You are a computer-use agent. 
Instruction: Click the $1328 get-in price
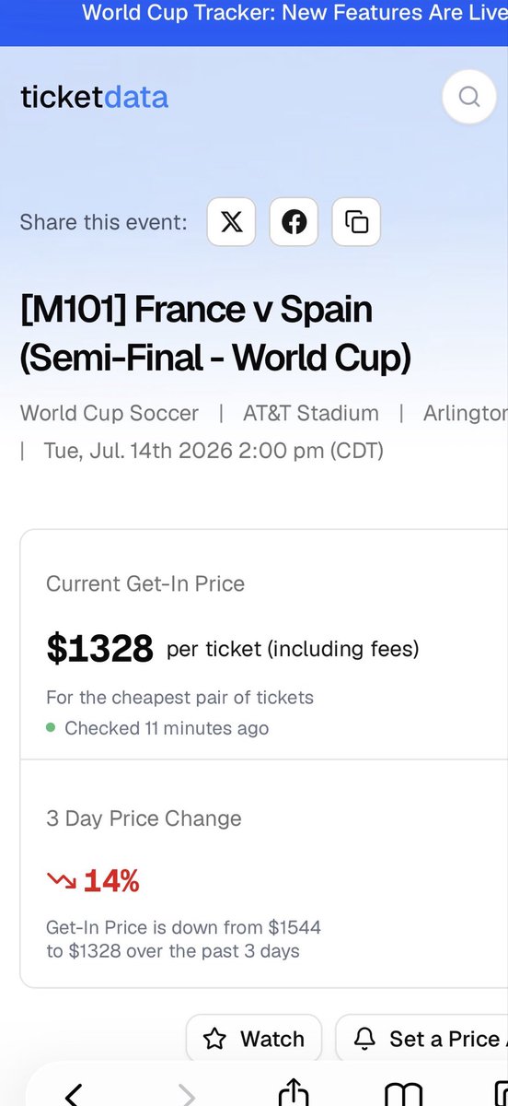point(99,649)
